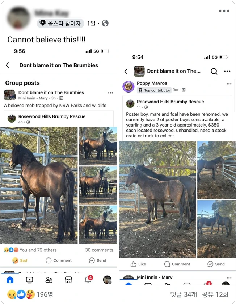Viewport: 236px width, 305px height.
Task: Open the notifications bell with the badge of 4
Action: click(x=88, y=279)
